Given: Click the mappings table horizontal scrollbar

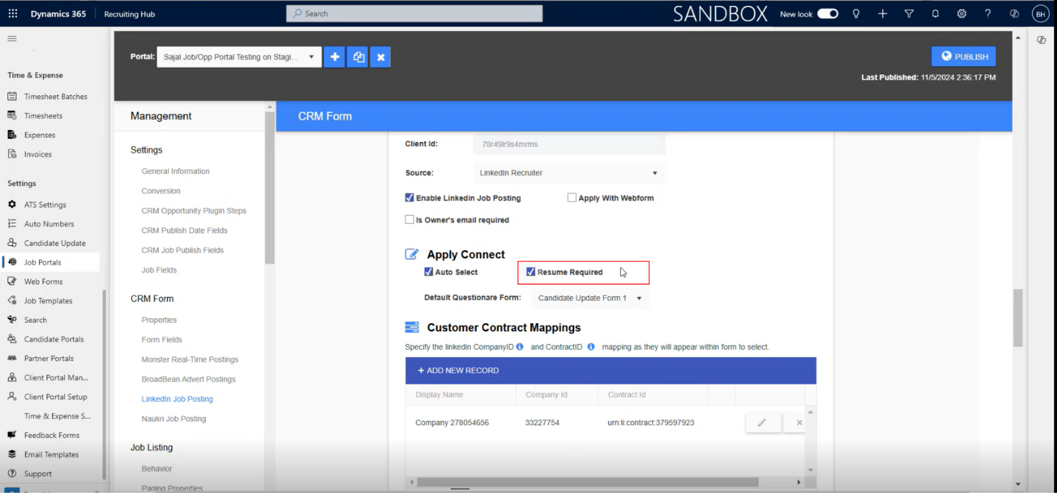Looking at the screenshot, I should pyautogui.click(x=588, y=482).
